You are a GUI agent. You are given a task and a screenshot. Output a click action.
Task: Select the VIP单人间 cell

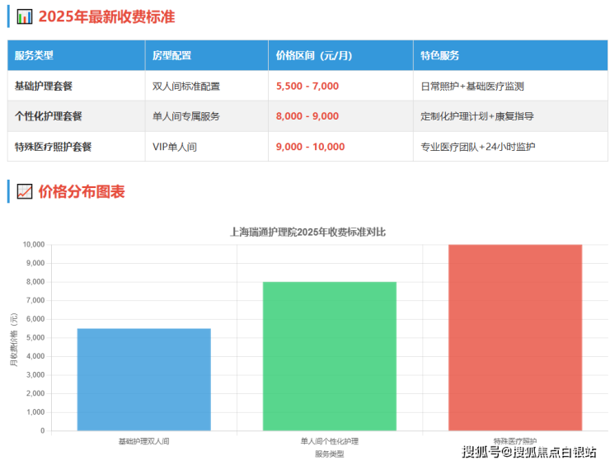176,147
